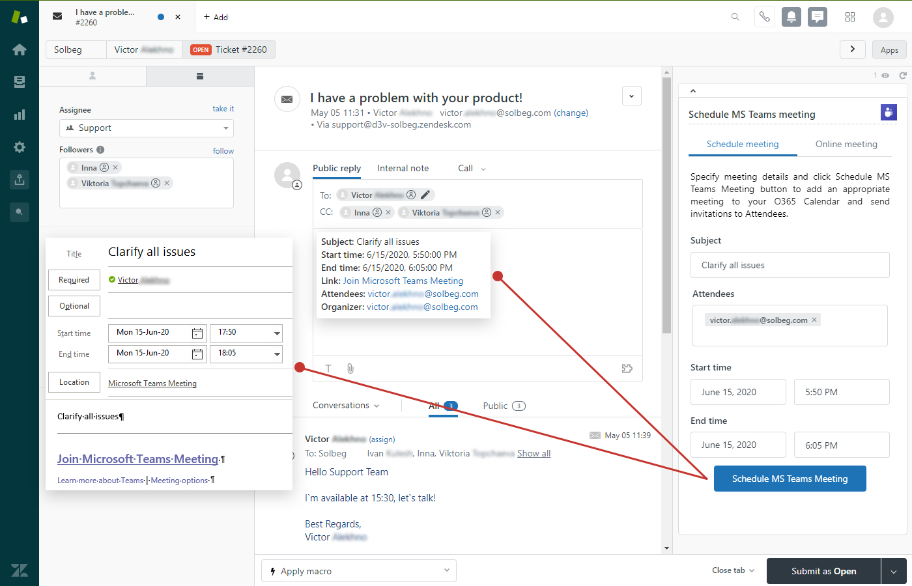Refresh the apps panel
This screenshot has height=586, width=912.
tap(903, 76)
